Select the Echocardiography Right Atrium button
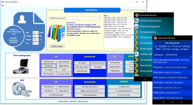Viewport: 193px width, 105px height. (64, 66)
